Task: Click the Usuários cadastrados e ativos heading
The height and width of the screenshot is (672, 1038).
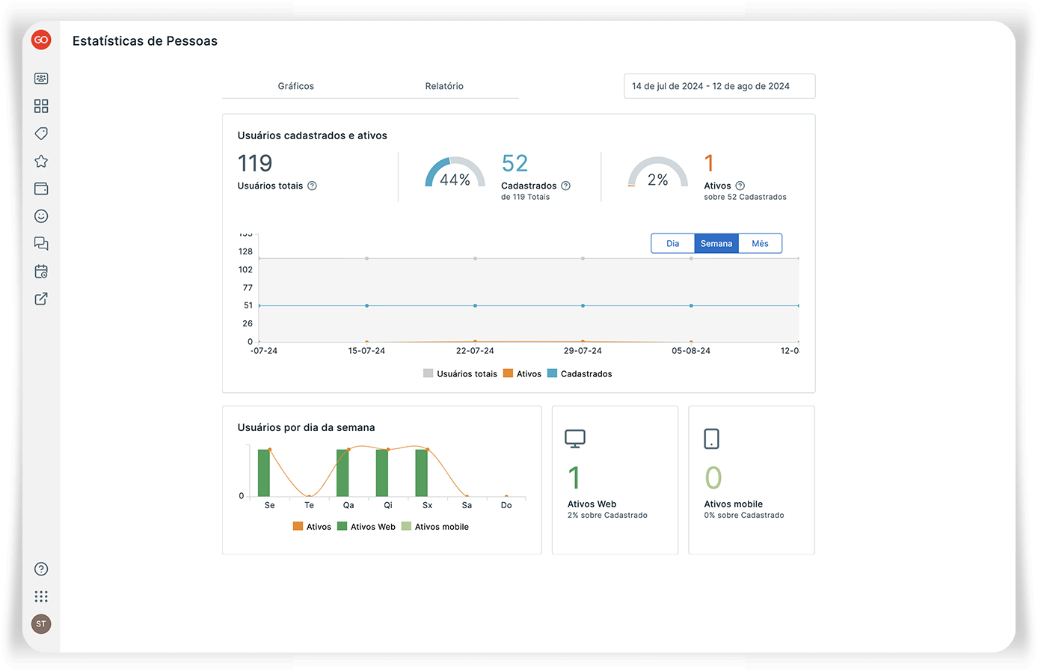Action: click(x=313, y=135)
